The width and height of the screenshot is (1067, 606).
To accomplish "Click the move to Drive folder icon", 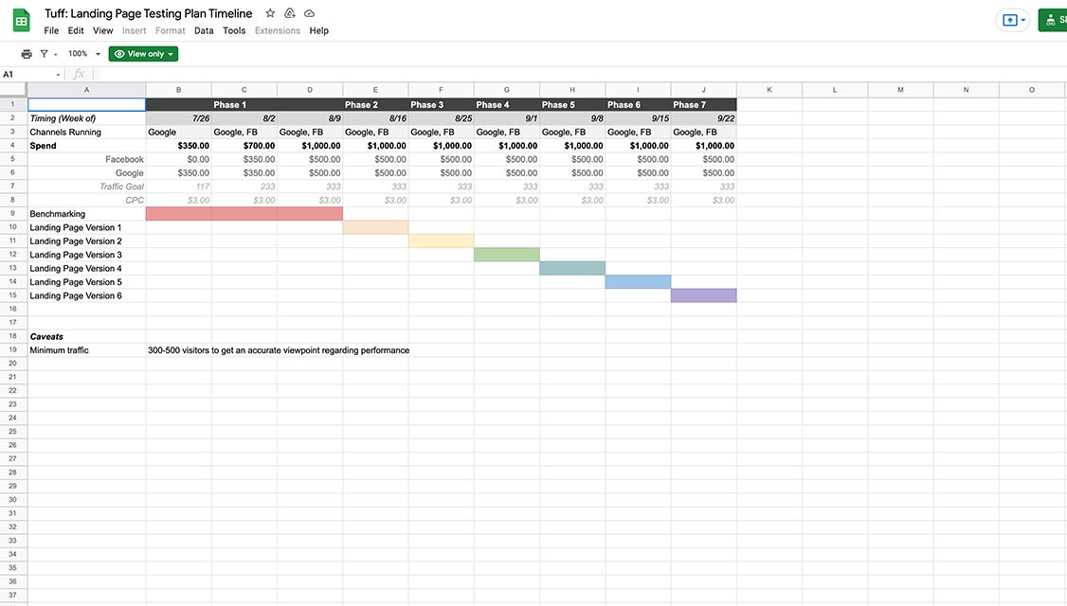I will click(x=290, y=13).
